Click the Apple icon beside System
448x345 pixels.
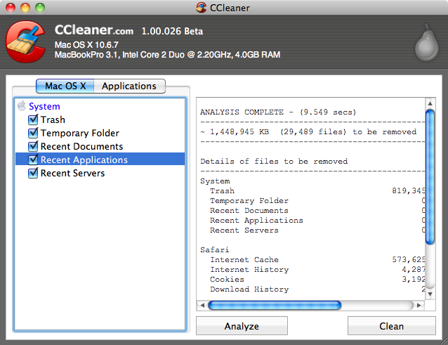(x=22, y=106)
